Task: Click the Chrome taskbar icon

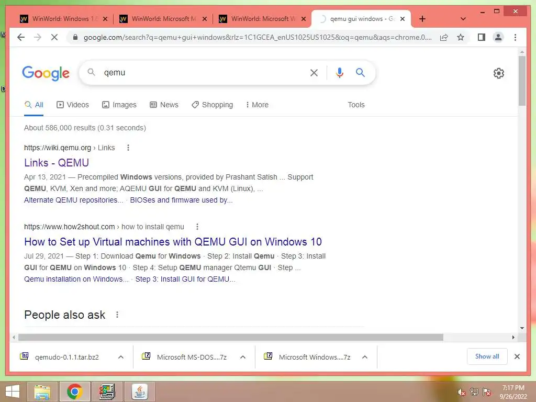Action: tap(74, 392)
